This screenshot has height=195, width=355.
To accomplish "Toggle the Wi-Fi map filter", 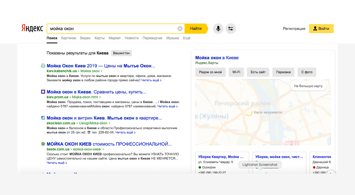I will 236,72.
